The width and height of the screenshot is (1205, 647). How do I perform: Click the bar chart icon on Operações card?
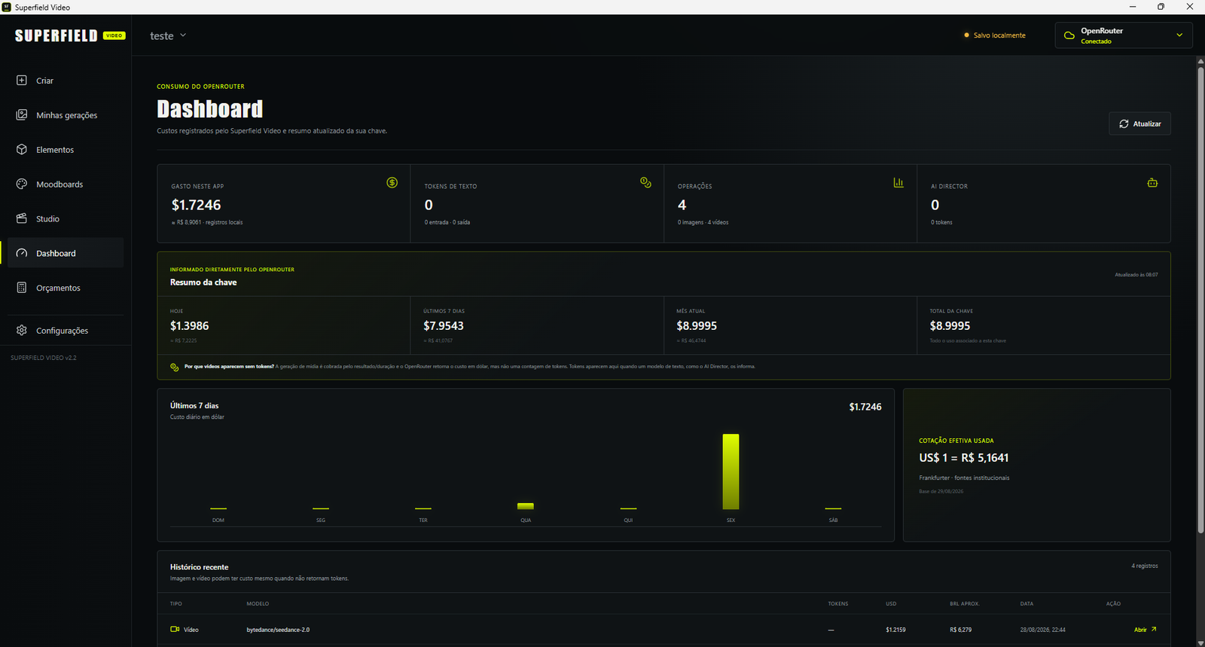point(898,182)
